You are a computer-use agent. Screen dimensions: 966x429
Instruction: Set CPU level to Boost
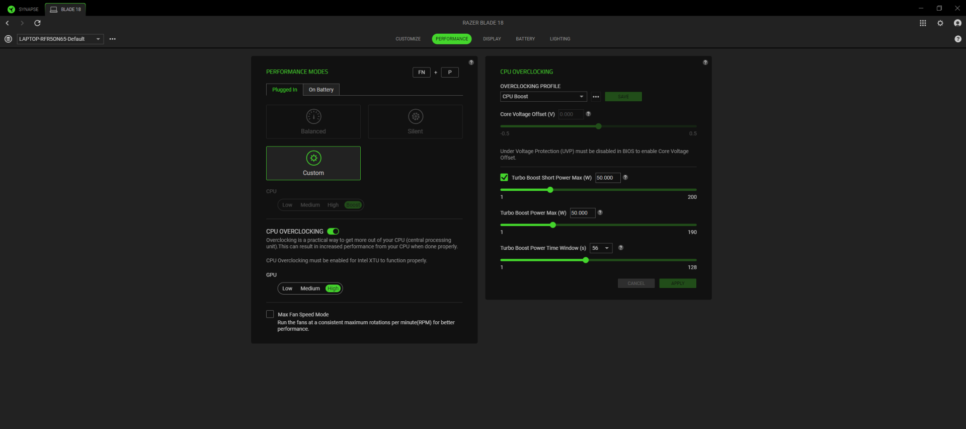pyautogui.click(x=353, y=205)
